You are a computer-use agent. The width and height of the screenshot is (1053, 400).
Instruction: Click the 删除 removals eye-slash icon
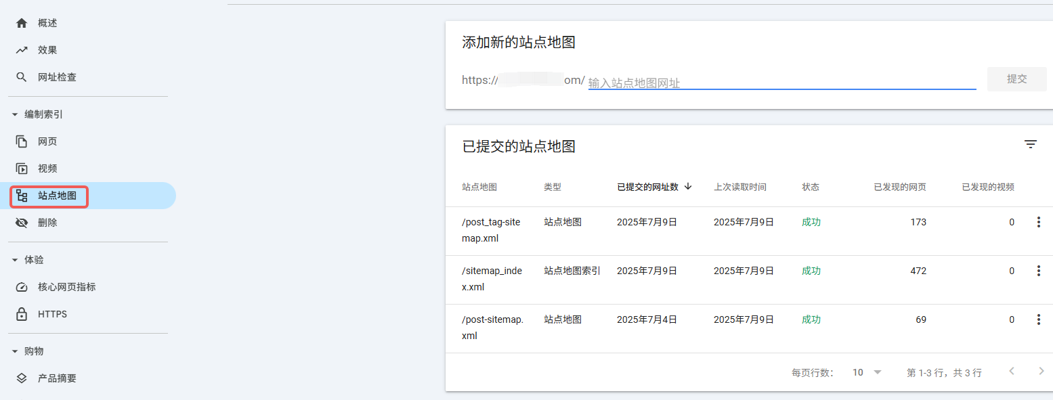pos(21,222)
